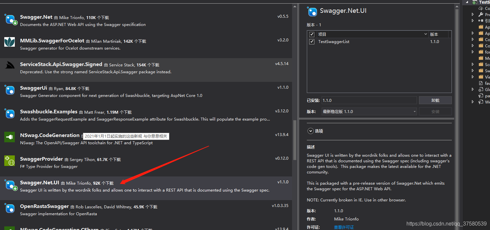The height and width of the screenshot is (230, 490).
Task: Click the 已安装 version field showing 1.1.0
Action: coord(369,100)
